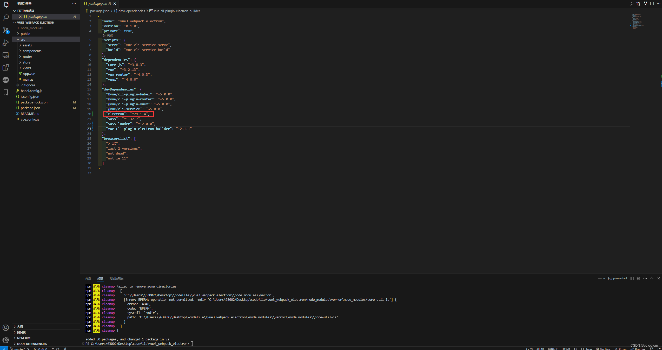This screenshot has height=350, width=662.
Task: Open new terminal profile dropdown arrow
Action: coord(604,278)
